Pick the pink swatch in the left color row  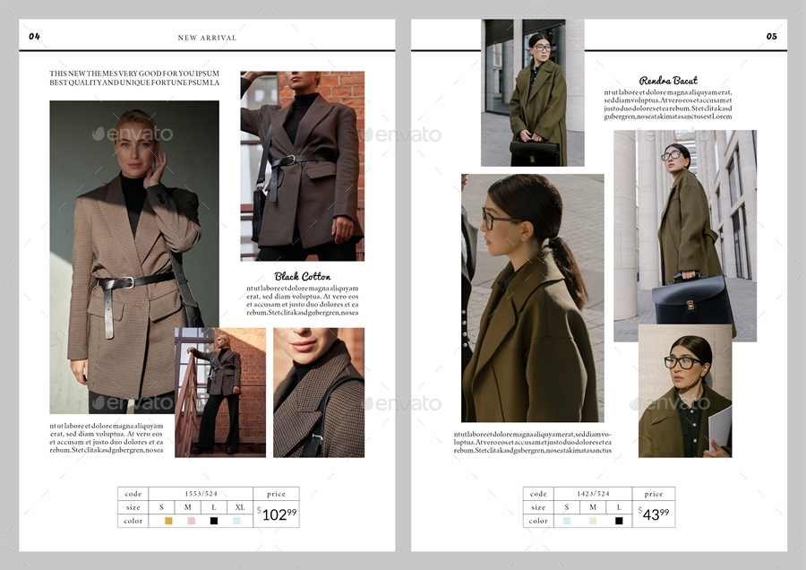pos(191,522)
